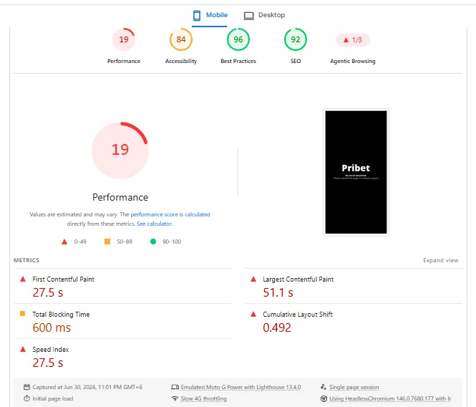This screenshot has width=476, height=407.
Task: Click the Accessibility label
Action: [x=181, y=61]
